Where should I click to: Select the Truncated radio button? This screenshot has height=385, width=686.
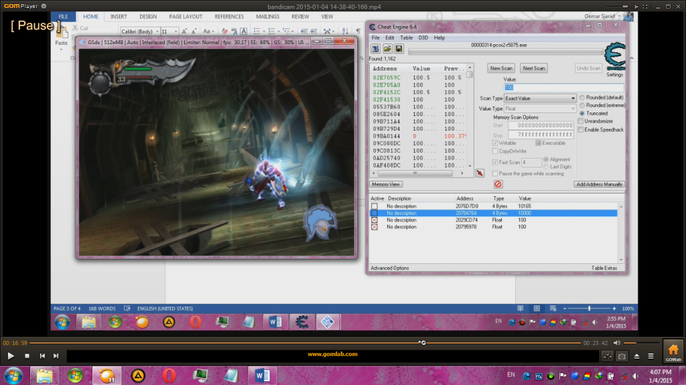(582, 113)
